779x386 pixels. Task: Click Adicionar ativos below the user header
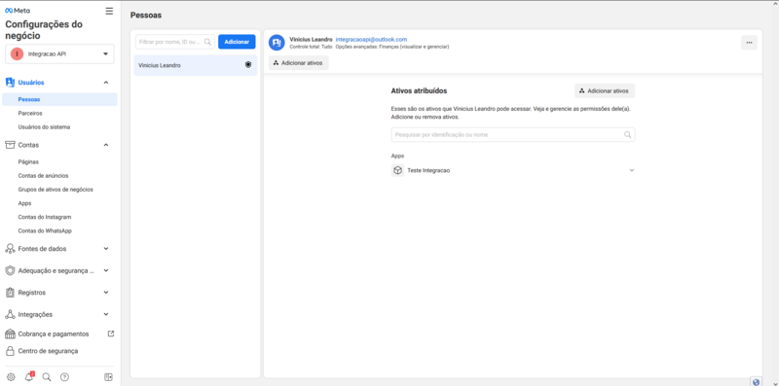point(299,63)
